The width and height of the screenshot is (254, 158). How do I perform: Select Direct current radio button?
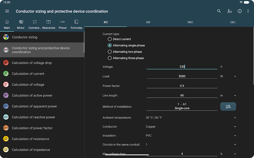point(110,39)
